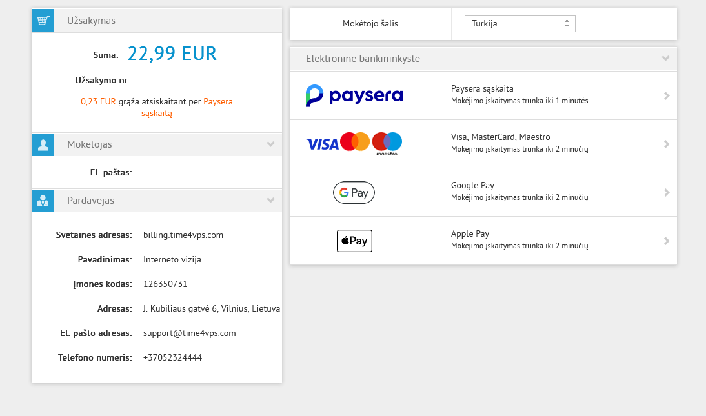
Task: Choose the Google Pay logo
Action: click(354, 193)
